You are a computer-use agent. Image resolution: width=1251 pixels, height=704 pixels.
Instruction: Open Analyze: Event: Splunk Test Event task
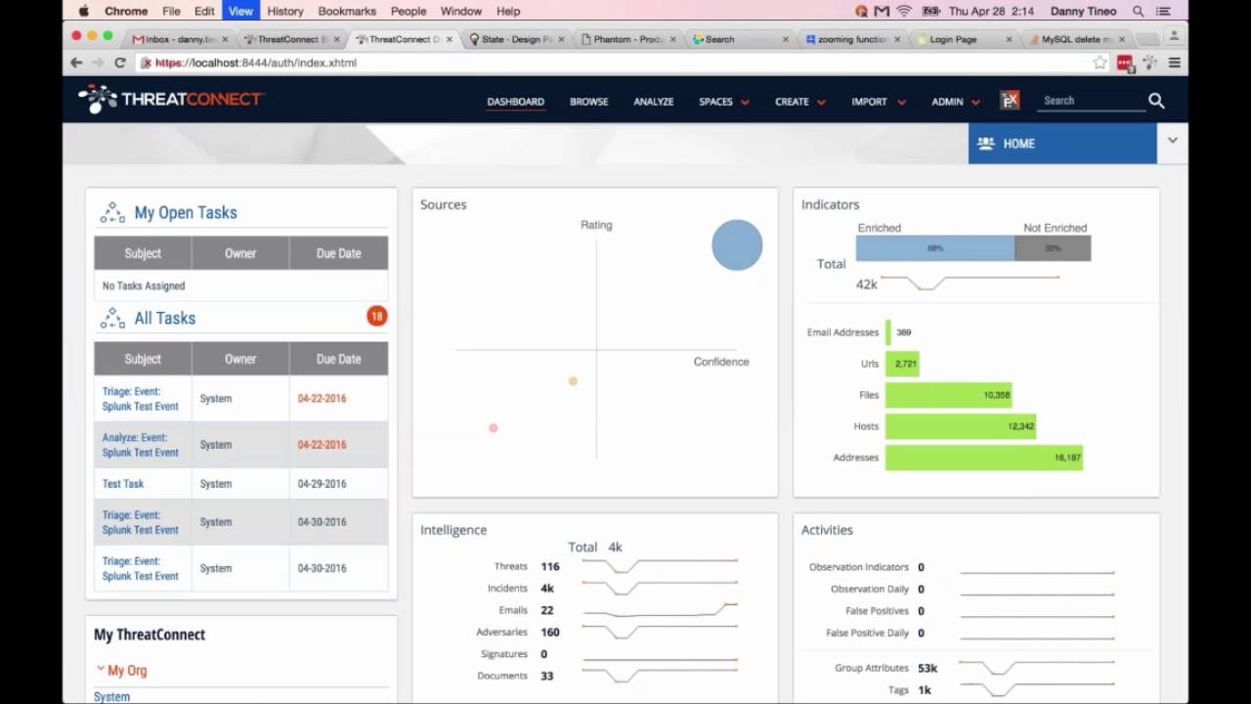[x=141, y=445]
